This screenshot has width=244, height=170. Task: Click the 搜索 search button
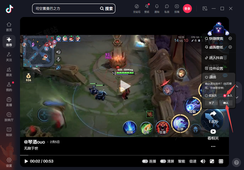107,9
